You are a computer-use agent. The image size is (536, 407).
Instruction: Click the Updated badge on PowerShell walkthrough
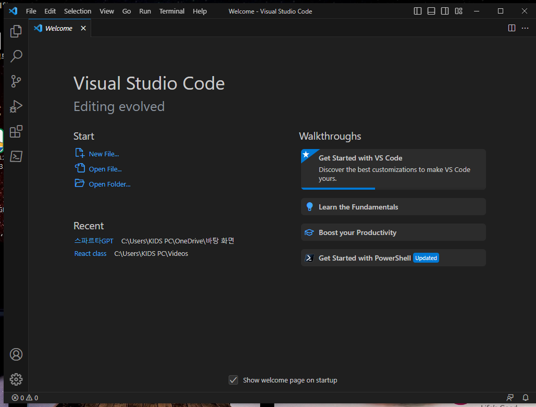point(426,258)
